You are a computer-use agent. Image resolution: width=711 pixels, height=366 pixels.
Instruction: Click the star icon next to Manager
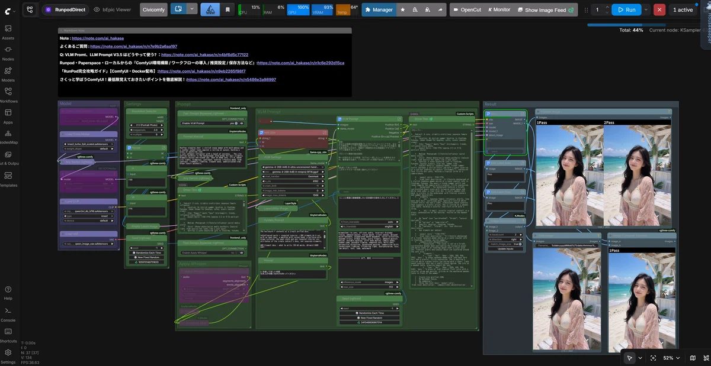(402, 9)
